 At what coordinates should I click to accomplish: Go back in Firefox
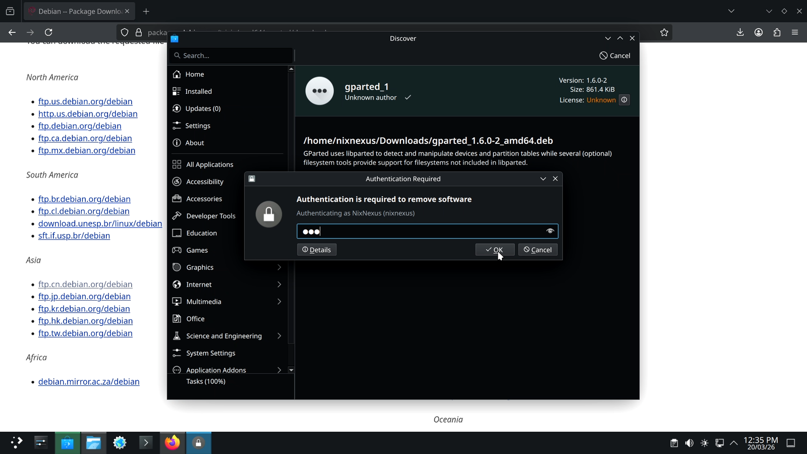[12, 32]
